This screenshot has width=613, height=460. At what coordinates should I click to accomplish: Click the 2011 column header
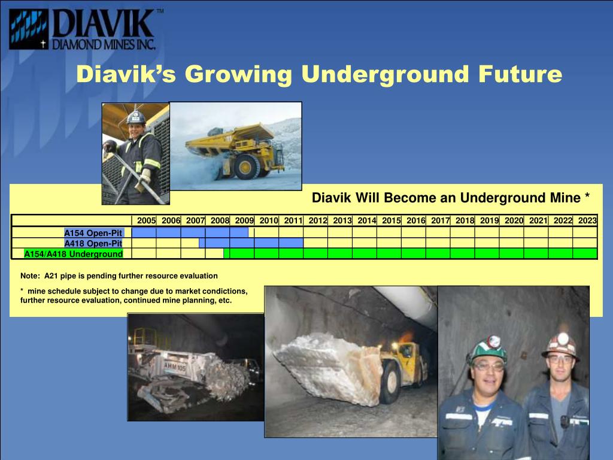[293, 220]
